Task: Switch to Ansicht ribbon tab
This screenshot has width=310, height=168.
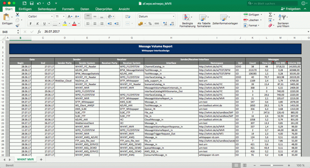Action: pyautogui.click(x=124, y=9)
